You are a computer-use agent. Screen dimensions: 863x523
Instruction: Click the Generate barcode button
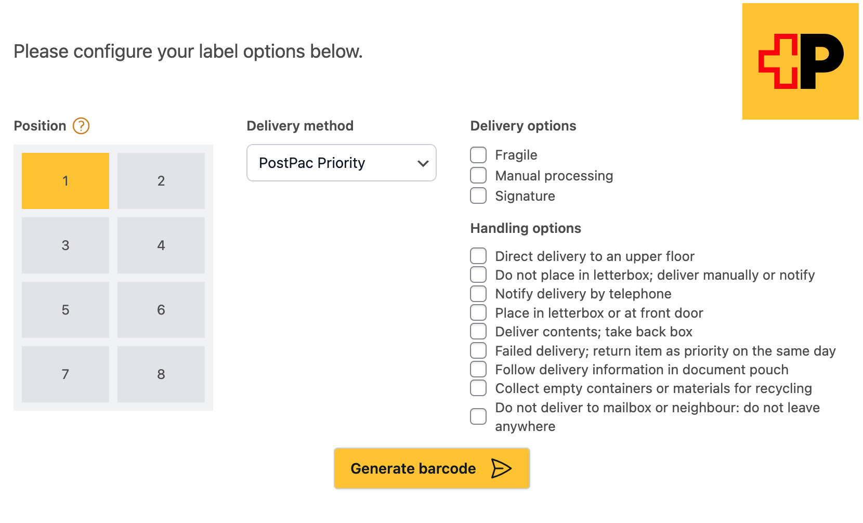[432, 468]
